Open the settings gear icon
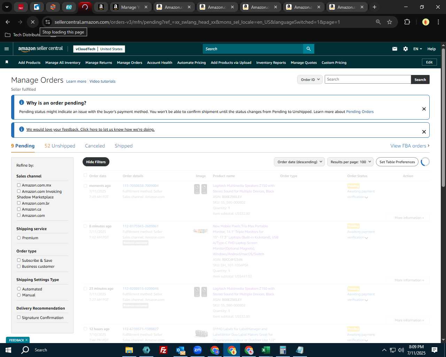This screenshot has height=357, width=446. [405, 49]
